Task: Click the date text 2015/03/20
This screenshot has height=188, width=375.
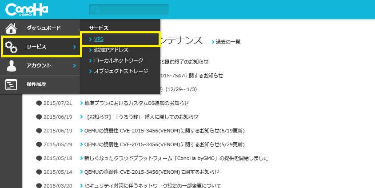Action: [x=58, y=186]
